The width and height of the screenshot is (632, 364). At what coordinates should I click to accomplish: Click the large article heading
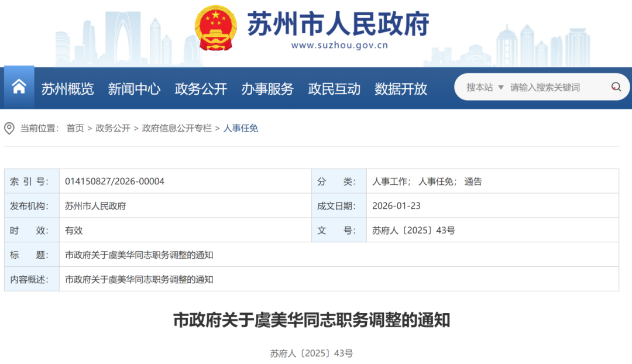click(x=311, y=320)
